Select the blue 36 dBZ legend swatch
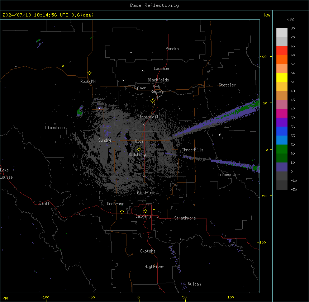Viewport: 309px width, 302px height. pyautogui.click(x=282, y=131)
